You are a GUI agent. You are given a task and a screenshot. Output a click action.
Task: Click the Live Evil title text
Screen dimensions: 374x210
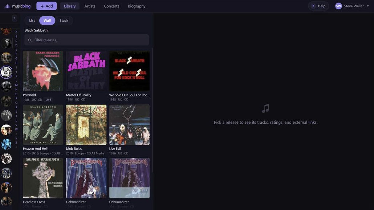pos(115,148)
